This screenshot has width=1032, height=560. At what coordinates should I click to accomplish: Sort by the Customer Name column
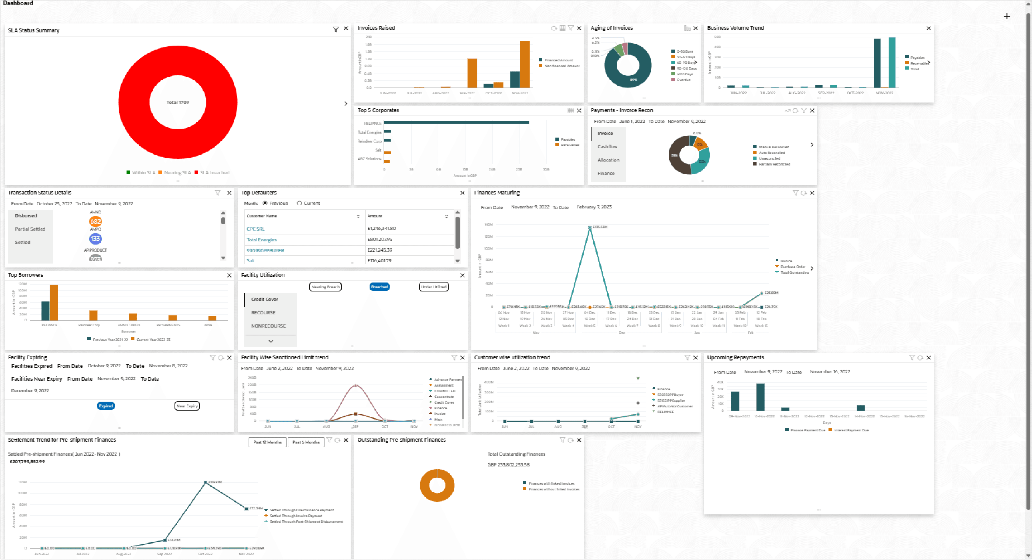358,216
